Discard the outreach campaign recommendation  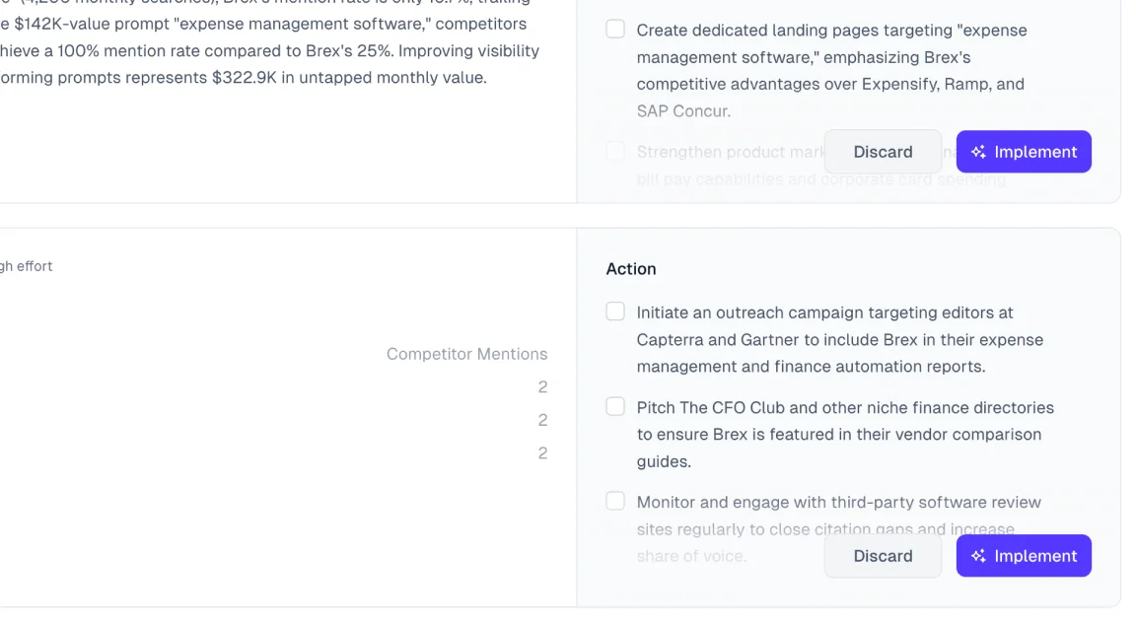pyautogui.click(x=883, y=556)
